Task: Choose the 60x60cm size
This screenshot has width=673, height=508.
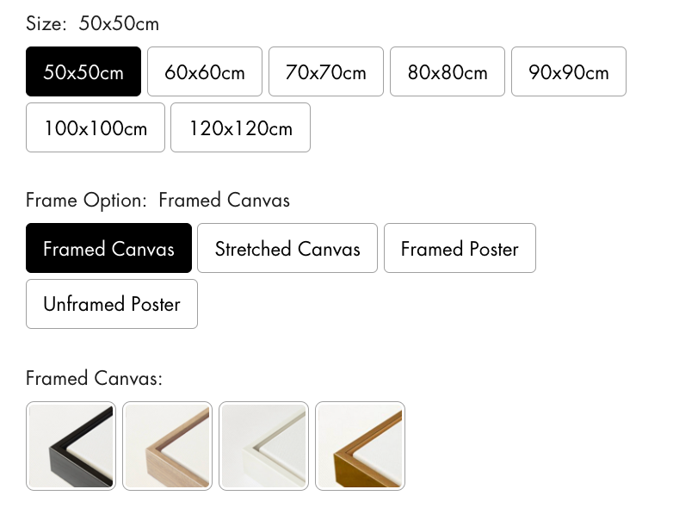Action: coord(205,71)
